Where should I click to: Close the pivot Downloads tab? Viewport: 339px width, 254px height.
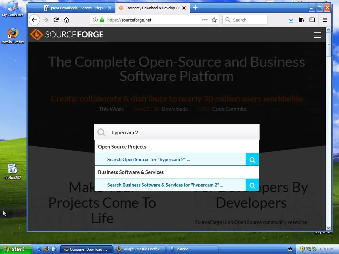(x=110, y=8)
